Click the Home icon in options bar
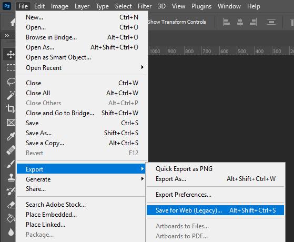 [x=13, y=22]
